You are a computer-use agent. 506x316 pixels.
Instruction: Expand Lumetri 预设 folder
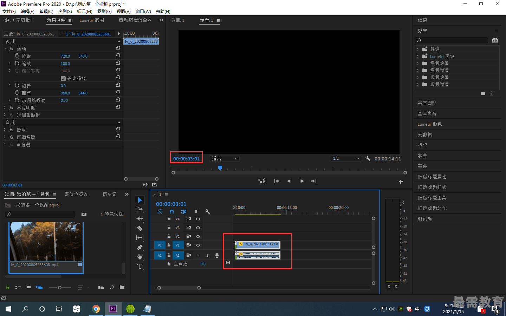[417, 56]
